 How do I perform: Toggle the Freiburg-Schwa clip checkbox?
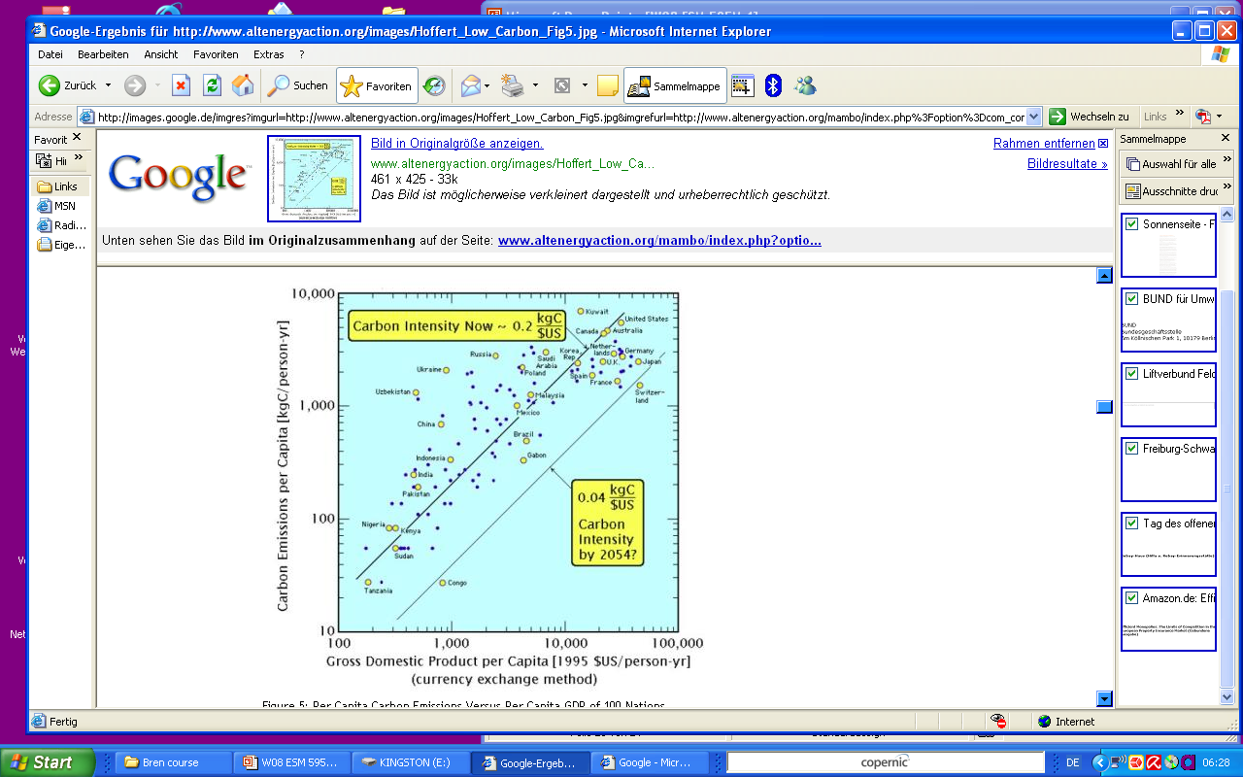[x=1131, y=449]
